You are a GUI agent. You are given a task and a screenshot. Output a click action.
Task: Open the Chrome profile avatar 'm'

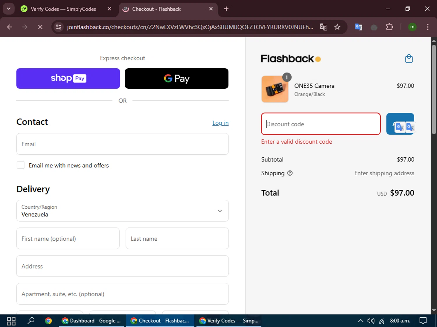point(412,27)
